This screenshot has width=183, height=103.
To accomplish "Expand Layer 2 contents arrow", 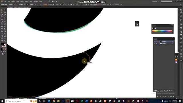I will (x=159, y=41).
